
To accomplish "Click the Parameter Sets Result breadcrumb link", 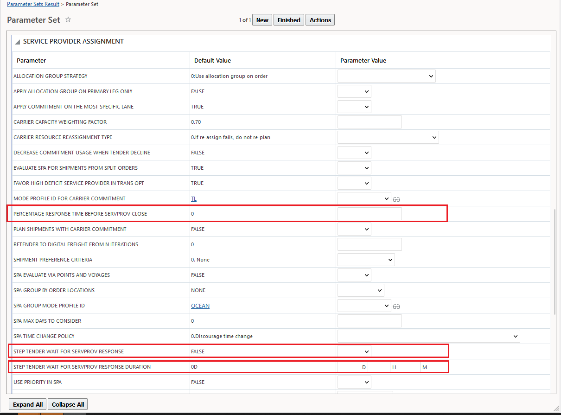I will pyautogui.click(x=33, y=4).
